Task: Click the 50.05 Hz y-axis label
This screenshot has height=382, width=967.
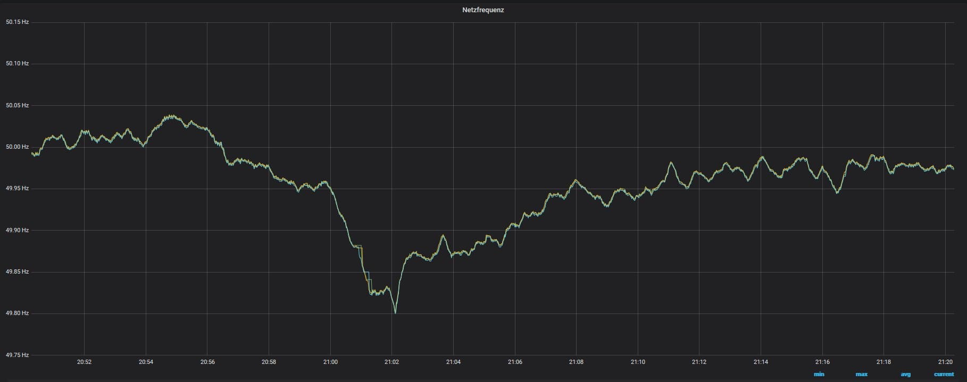Action: 17,106
